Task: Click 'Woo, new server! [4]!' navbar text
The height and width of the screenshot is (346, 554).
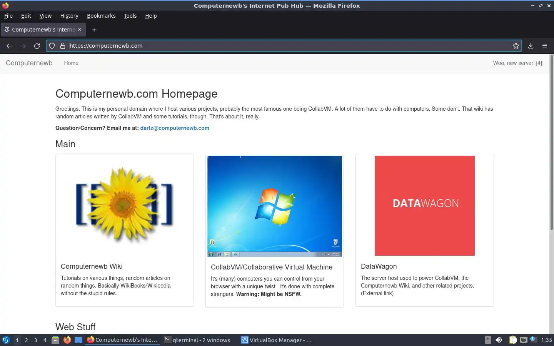Action: [518, 63]
